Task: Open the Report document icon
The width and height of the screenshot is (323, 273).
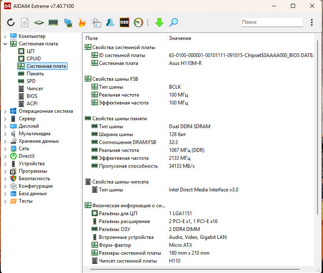Action: [x=25, y=22]
